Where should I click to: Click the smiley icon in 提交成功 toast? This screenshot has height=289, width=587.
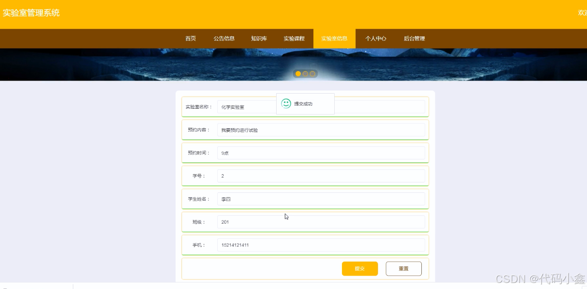tap(286, 104)
